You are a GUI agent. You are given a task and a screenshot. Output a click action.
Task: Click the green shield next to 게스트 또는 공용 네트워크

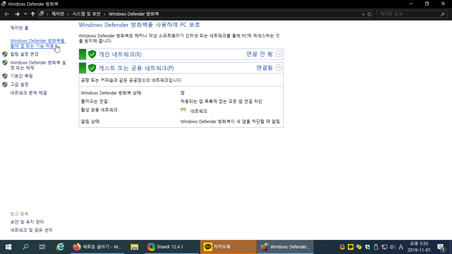92,68
